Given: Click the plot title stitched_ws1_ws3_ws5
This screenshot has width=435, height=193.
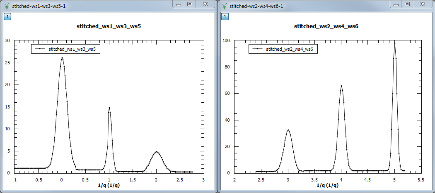Looking at the screenshot, I should tap(109, 26).
